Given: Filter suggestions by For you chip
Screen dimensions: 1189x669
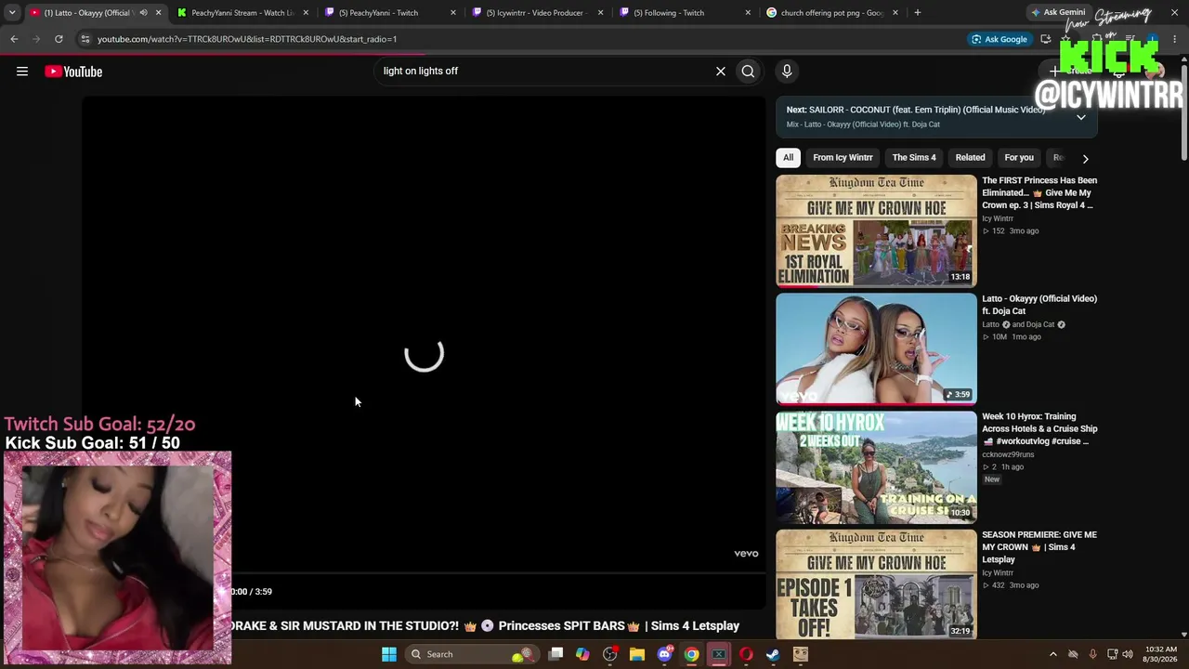Looking at the screenshot, I should (1019, 157).
